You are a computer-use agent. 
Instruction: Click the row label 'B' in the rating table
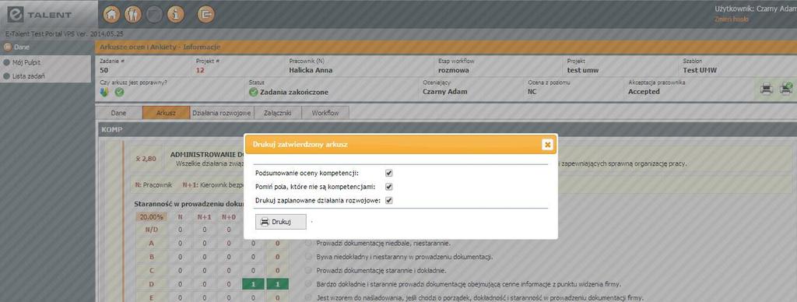[x=151, y=257]
